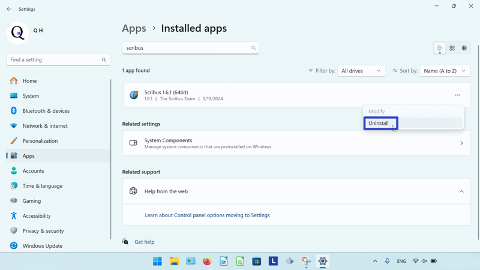Image resolution: width=480 pixels, height=270 pixels.
Task: Click the Wi-Fi network icon
Action: tap(415, 261)
